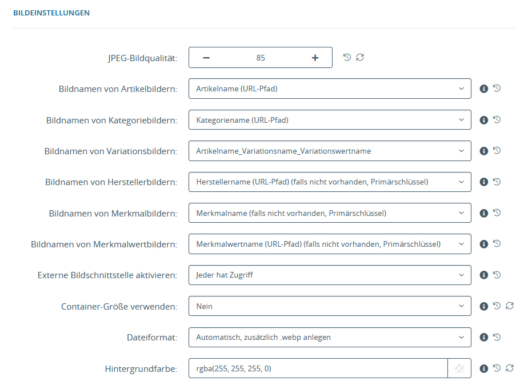This screenshot has width=528, height=389.
Task: Click refresh icon for Container-Größe verwenden
Action: click(x=510, y=306)
